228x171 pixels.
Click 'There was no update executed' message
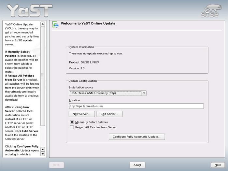pos(96,53)
